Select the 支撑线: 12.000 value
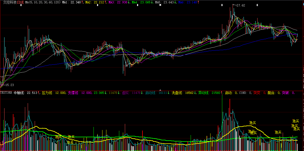The image size is (304, 151). click(80, 93)
